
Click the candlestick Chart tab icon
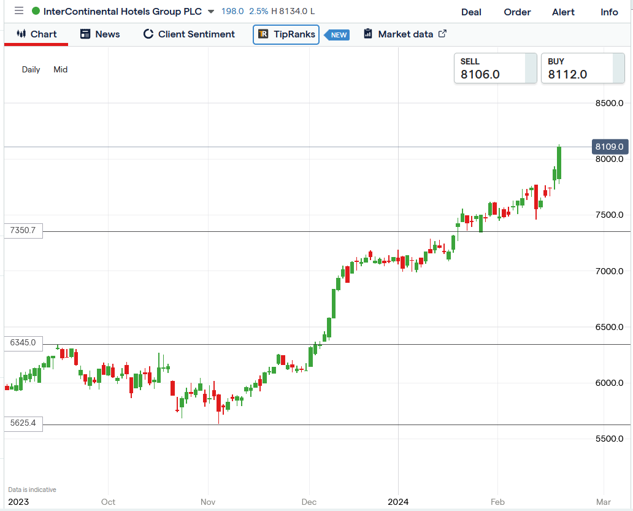(21, 34)
